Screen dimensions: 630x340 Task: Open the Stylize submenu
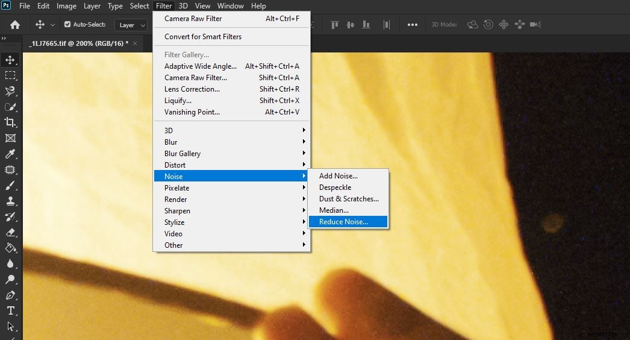click(232, 222)
